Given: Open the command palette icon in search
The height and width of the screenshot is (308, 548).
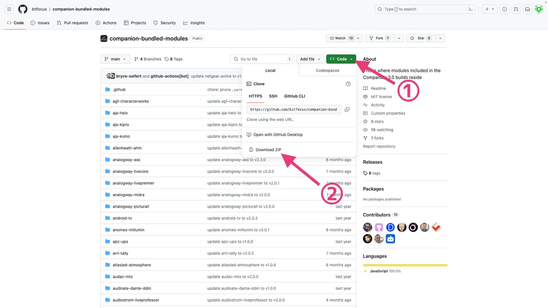Looking at the screenshot, I should (x=470, y=9).
